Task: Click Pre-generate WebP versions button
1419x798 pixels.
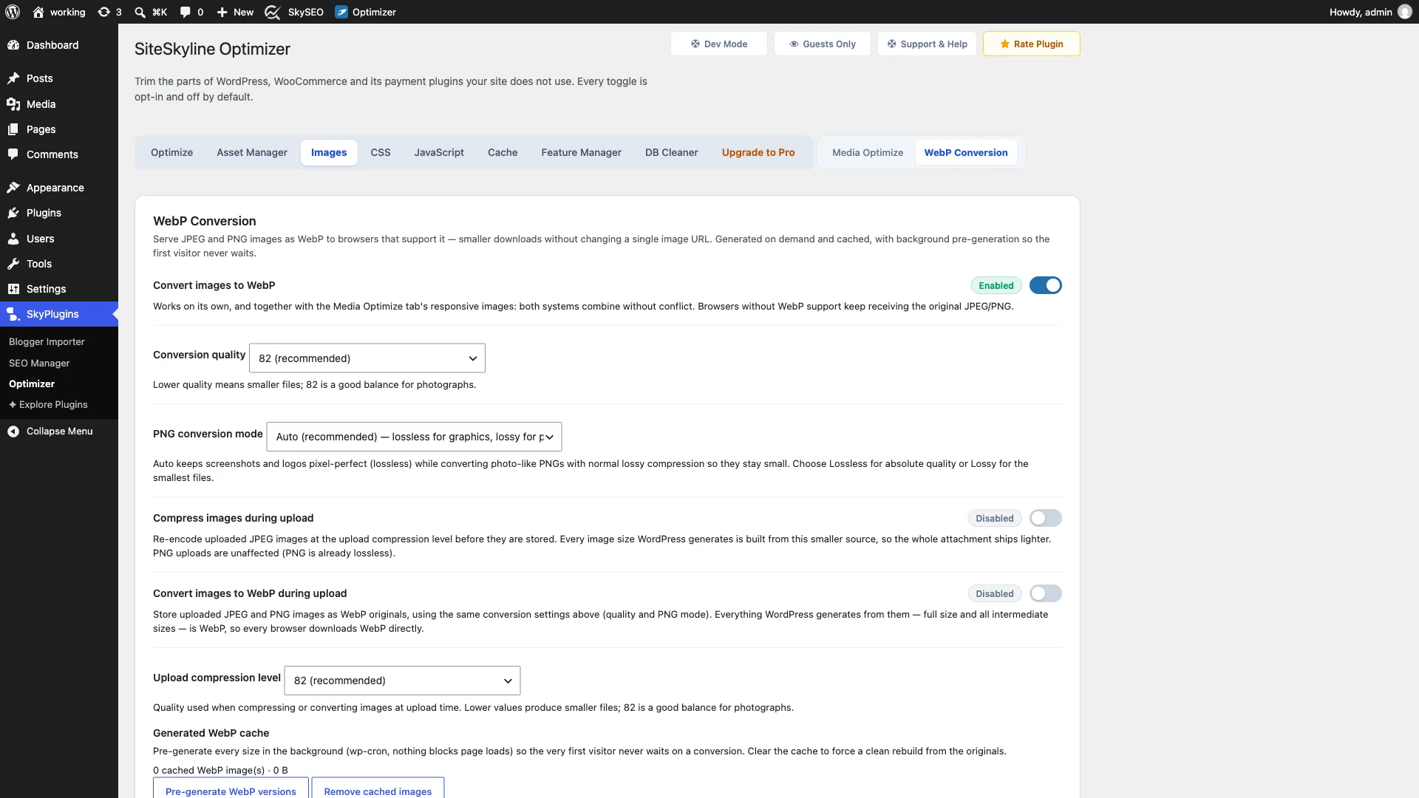Action: 231,789
